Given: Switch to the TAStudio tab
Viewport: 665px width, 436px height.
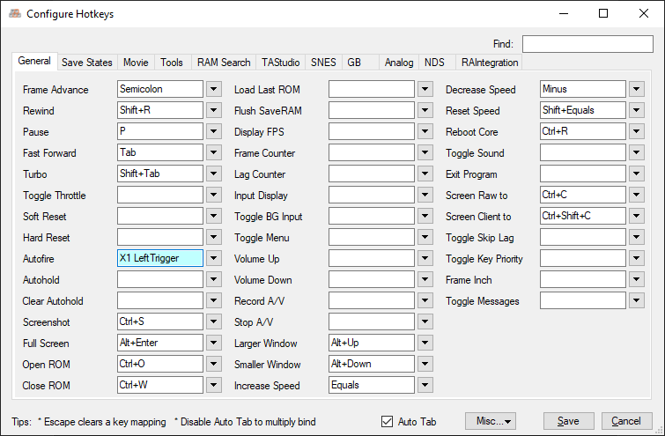Looking at the screenshot, I should pyautogui.click(x=280, y=63).
